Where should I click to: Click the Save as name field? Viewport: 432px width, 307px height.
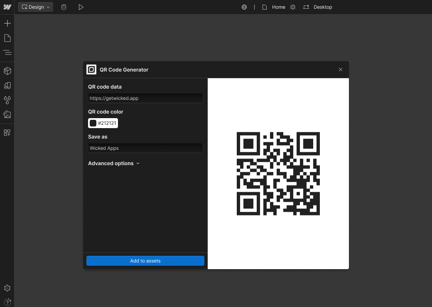pyautogui.click(x=145, y=148)
